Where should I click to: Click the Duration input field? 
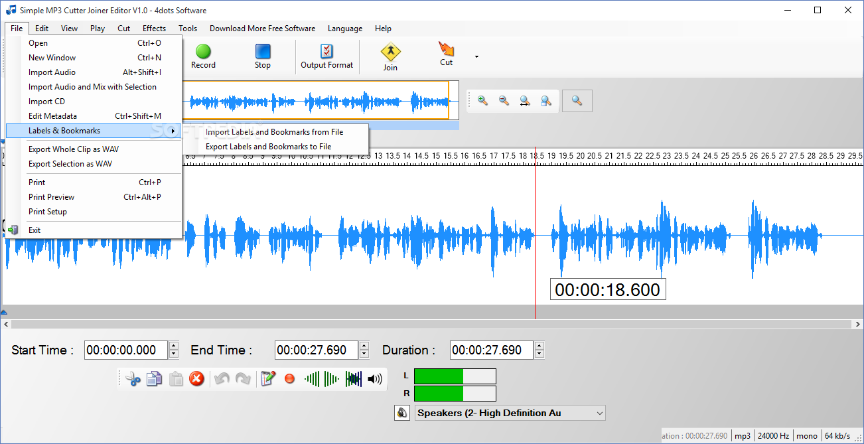(x=492, y=350)
